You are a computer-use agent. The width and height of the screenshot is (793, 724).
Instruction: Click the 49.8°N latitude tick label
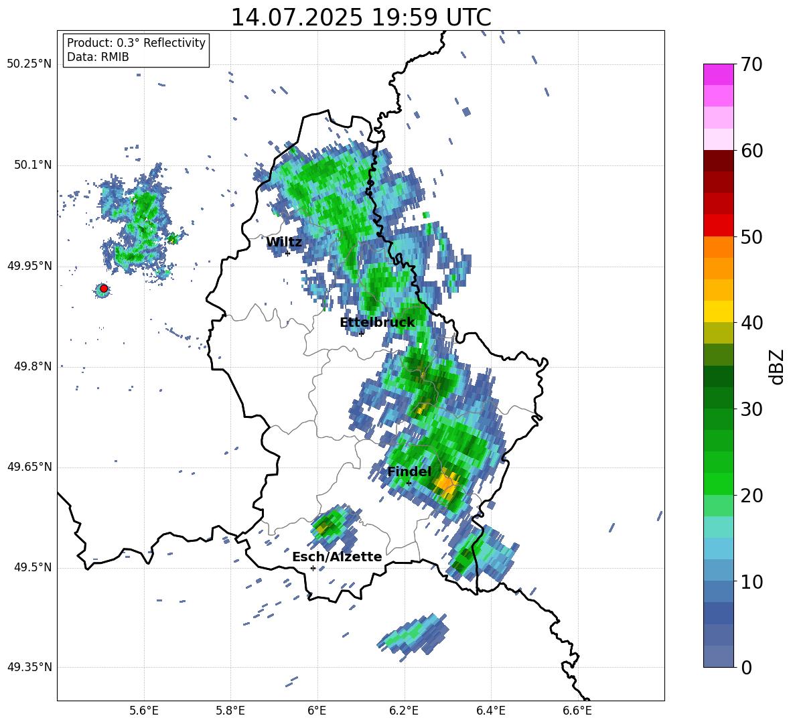[x=32, y=366]
